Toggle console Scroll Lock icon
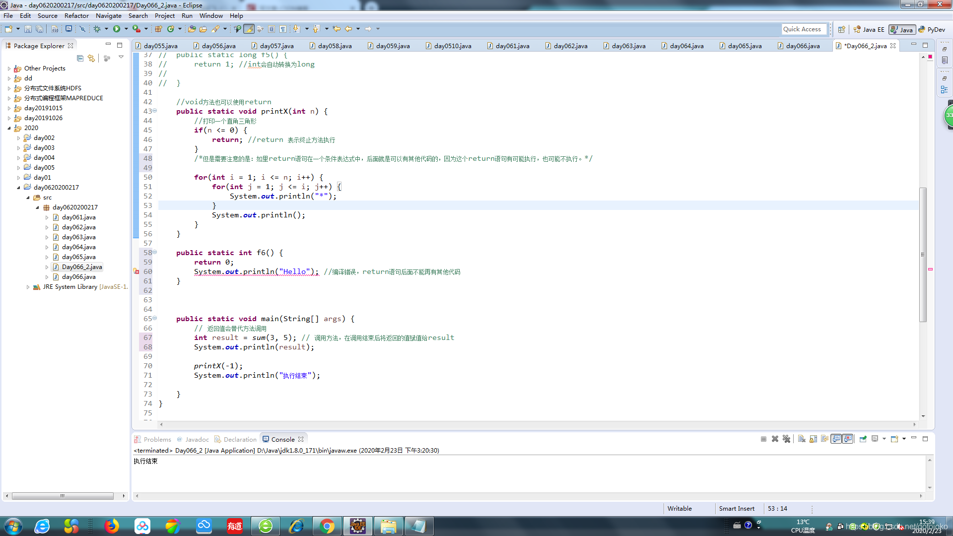 pos(813,439)
